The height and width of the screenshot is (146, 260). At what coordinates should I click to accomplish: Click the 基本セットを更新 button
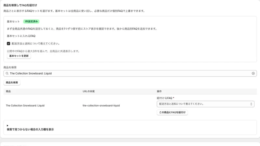point(19,56)
